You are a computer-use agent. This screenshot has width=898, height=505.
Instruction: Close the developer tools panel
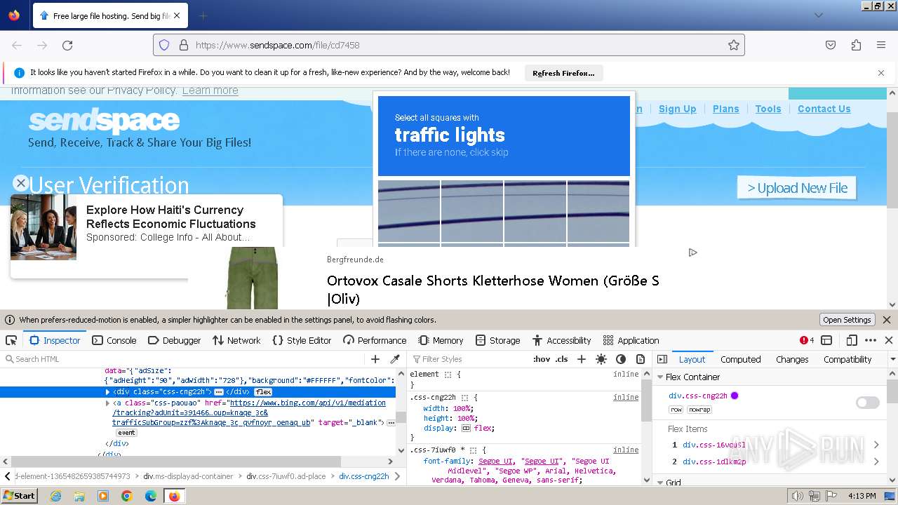889,340
